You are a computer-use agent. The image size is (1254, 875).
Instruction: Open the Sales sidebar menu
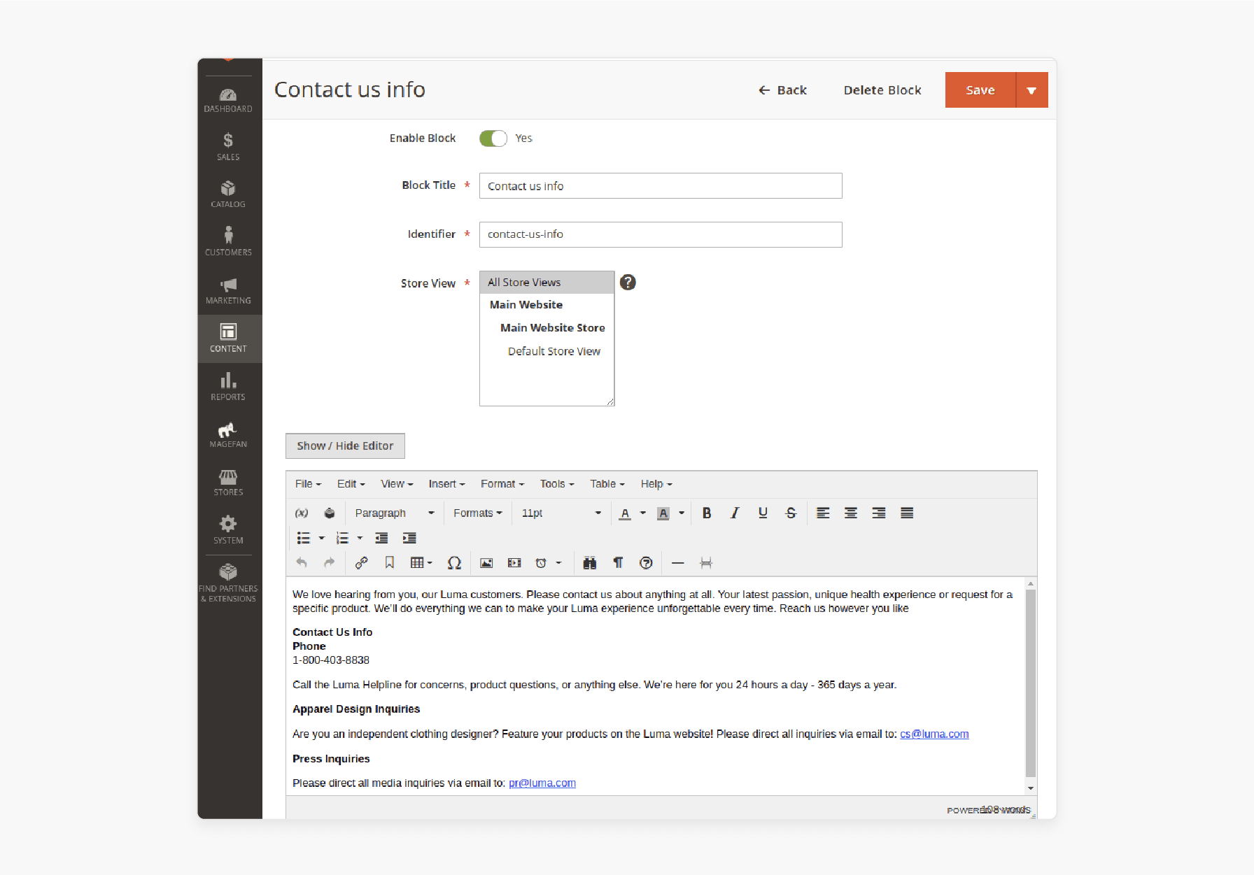coord(229,147)
